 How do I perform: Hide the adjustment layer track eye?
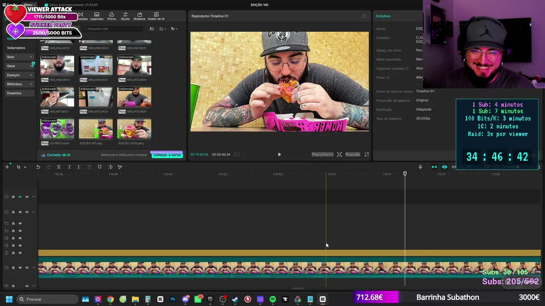(x=20, y=253)
